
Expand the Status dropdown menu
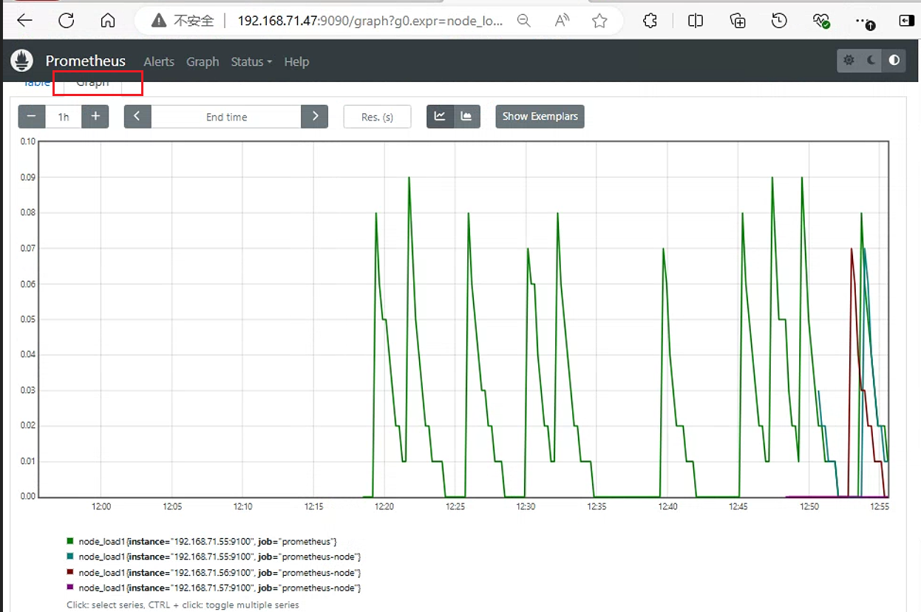tap(251, 61)
